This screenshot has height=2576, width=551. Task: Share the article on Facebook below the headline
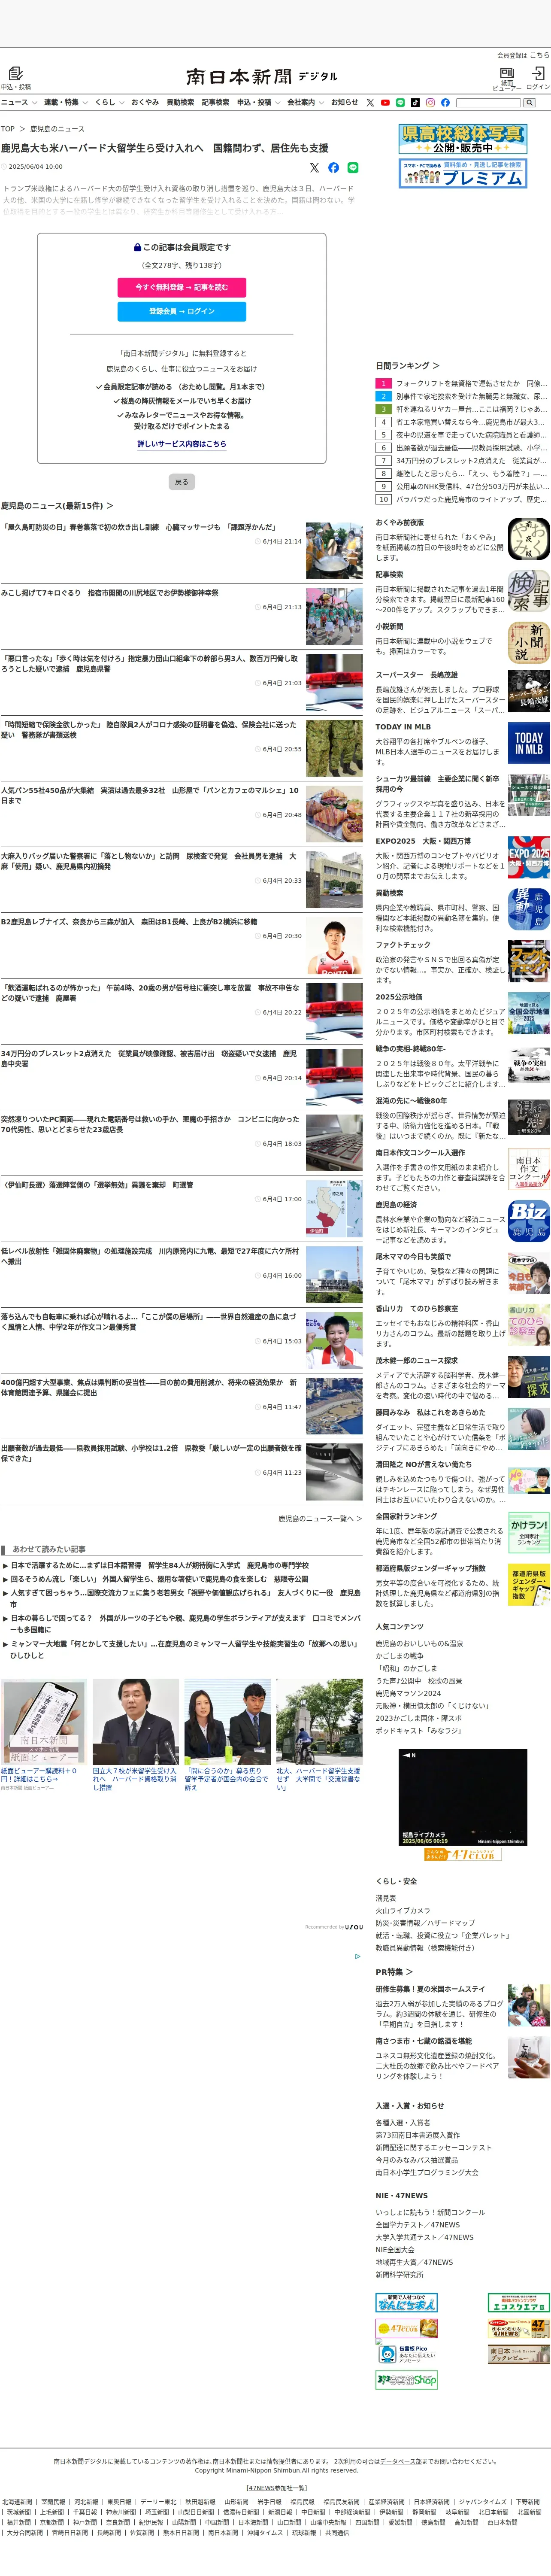click(x=333, y=168)
